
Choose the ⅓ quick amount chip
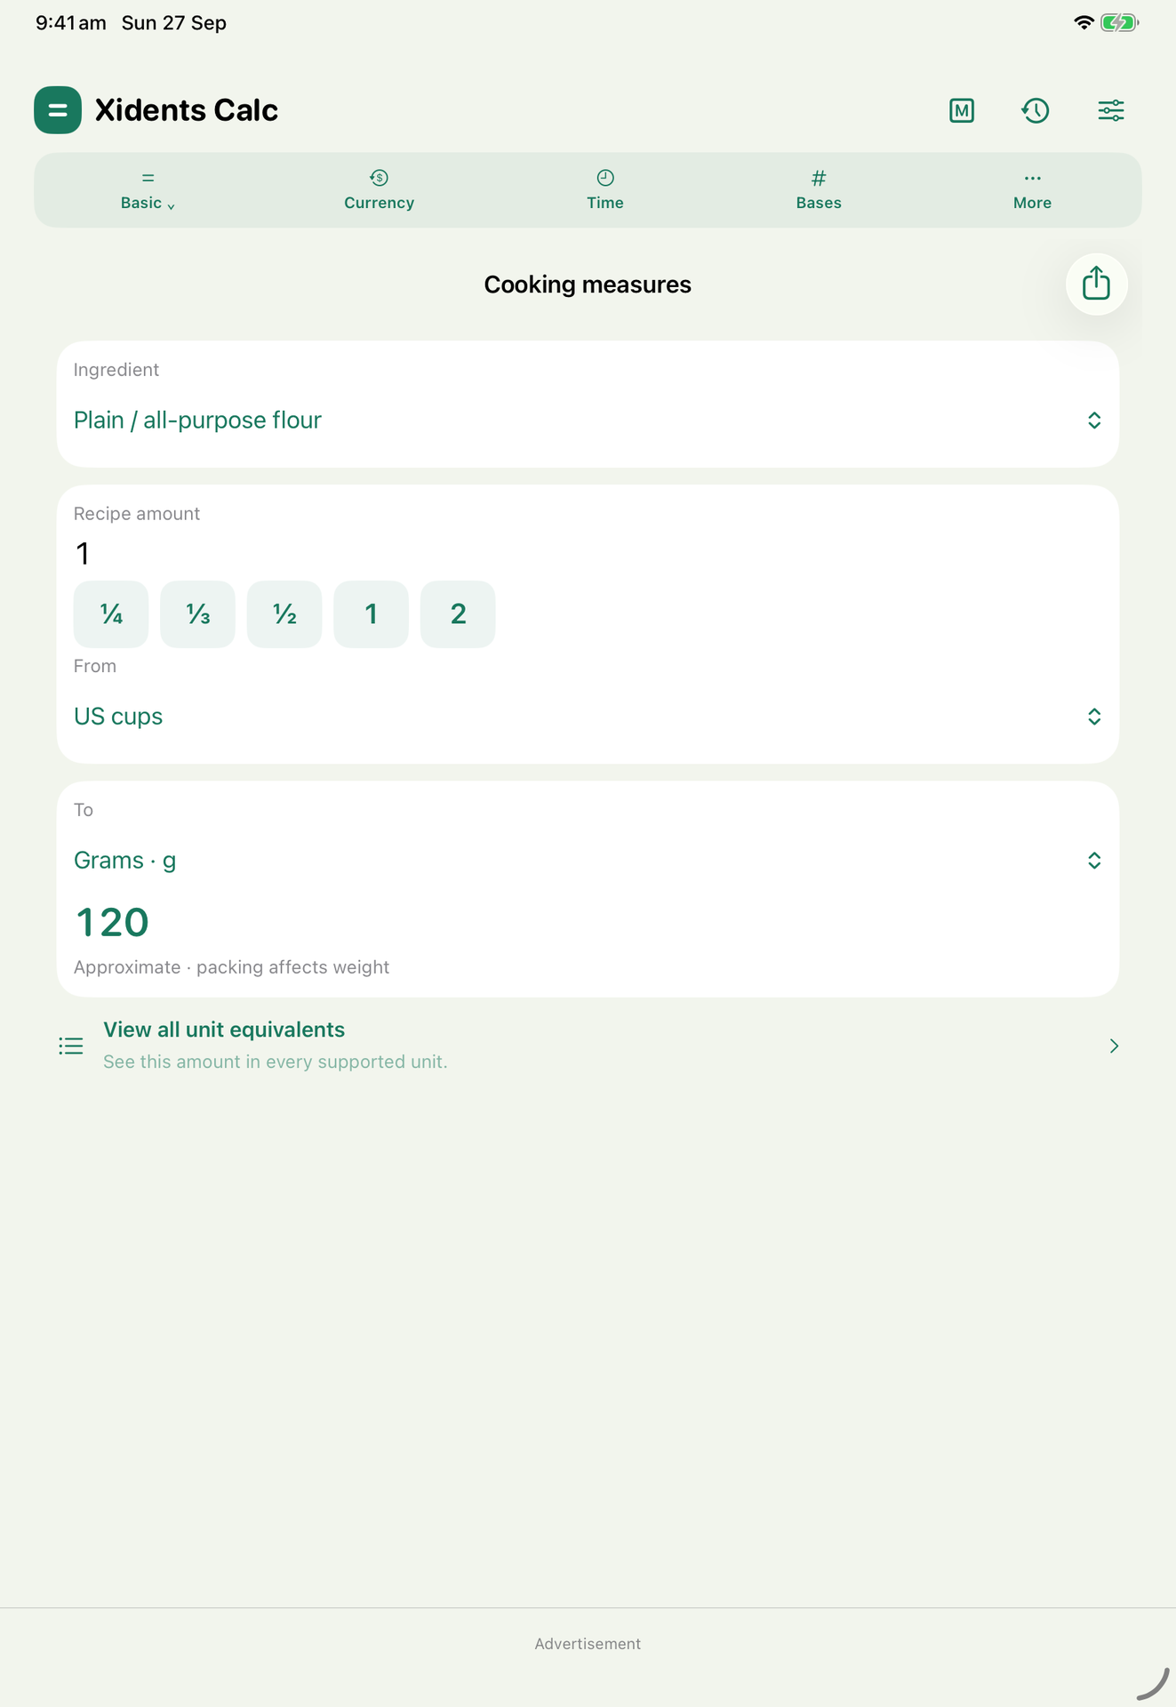(197, 614)
